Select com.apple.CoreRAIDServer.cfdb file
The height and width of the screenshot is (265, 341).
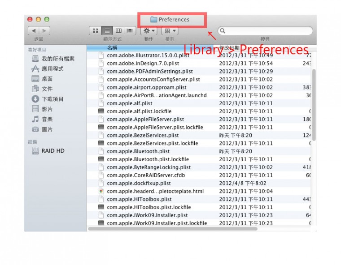[146, 175]
